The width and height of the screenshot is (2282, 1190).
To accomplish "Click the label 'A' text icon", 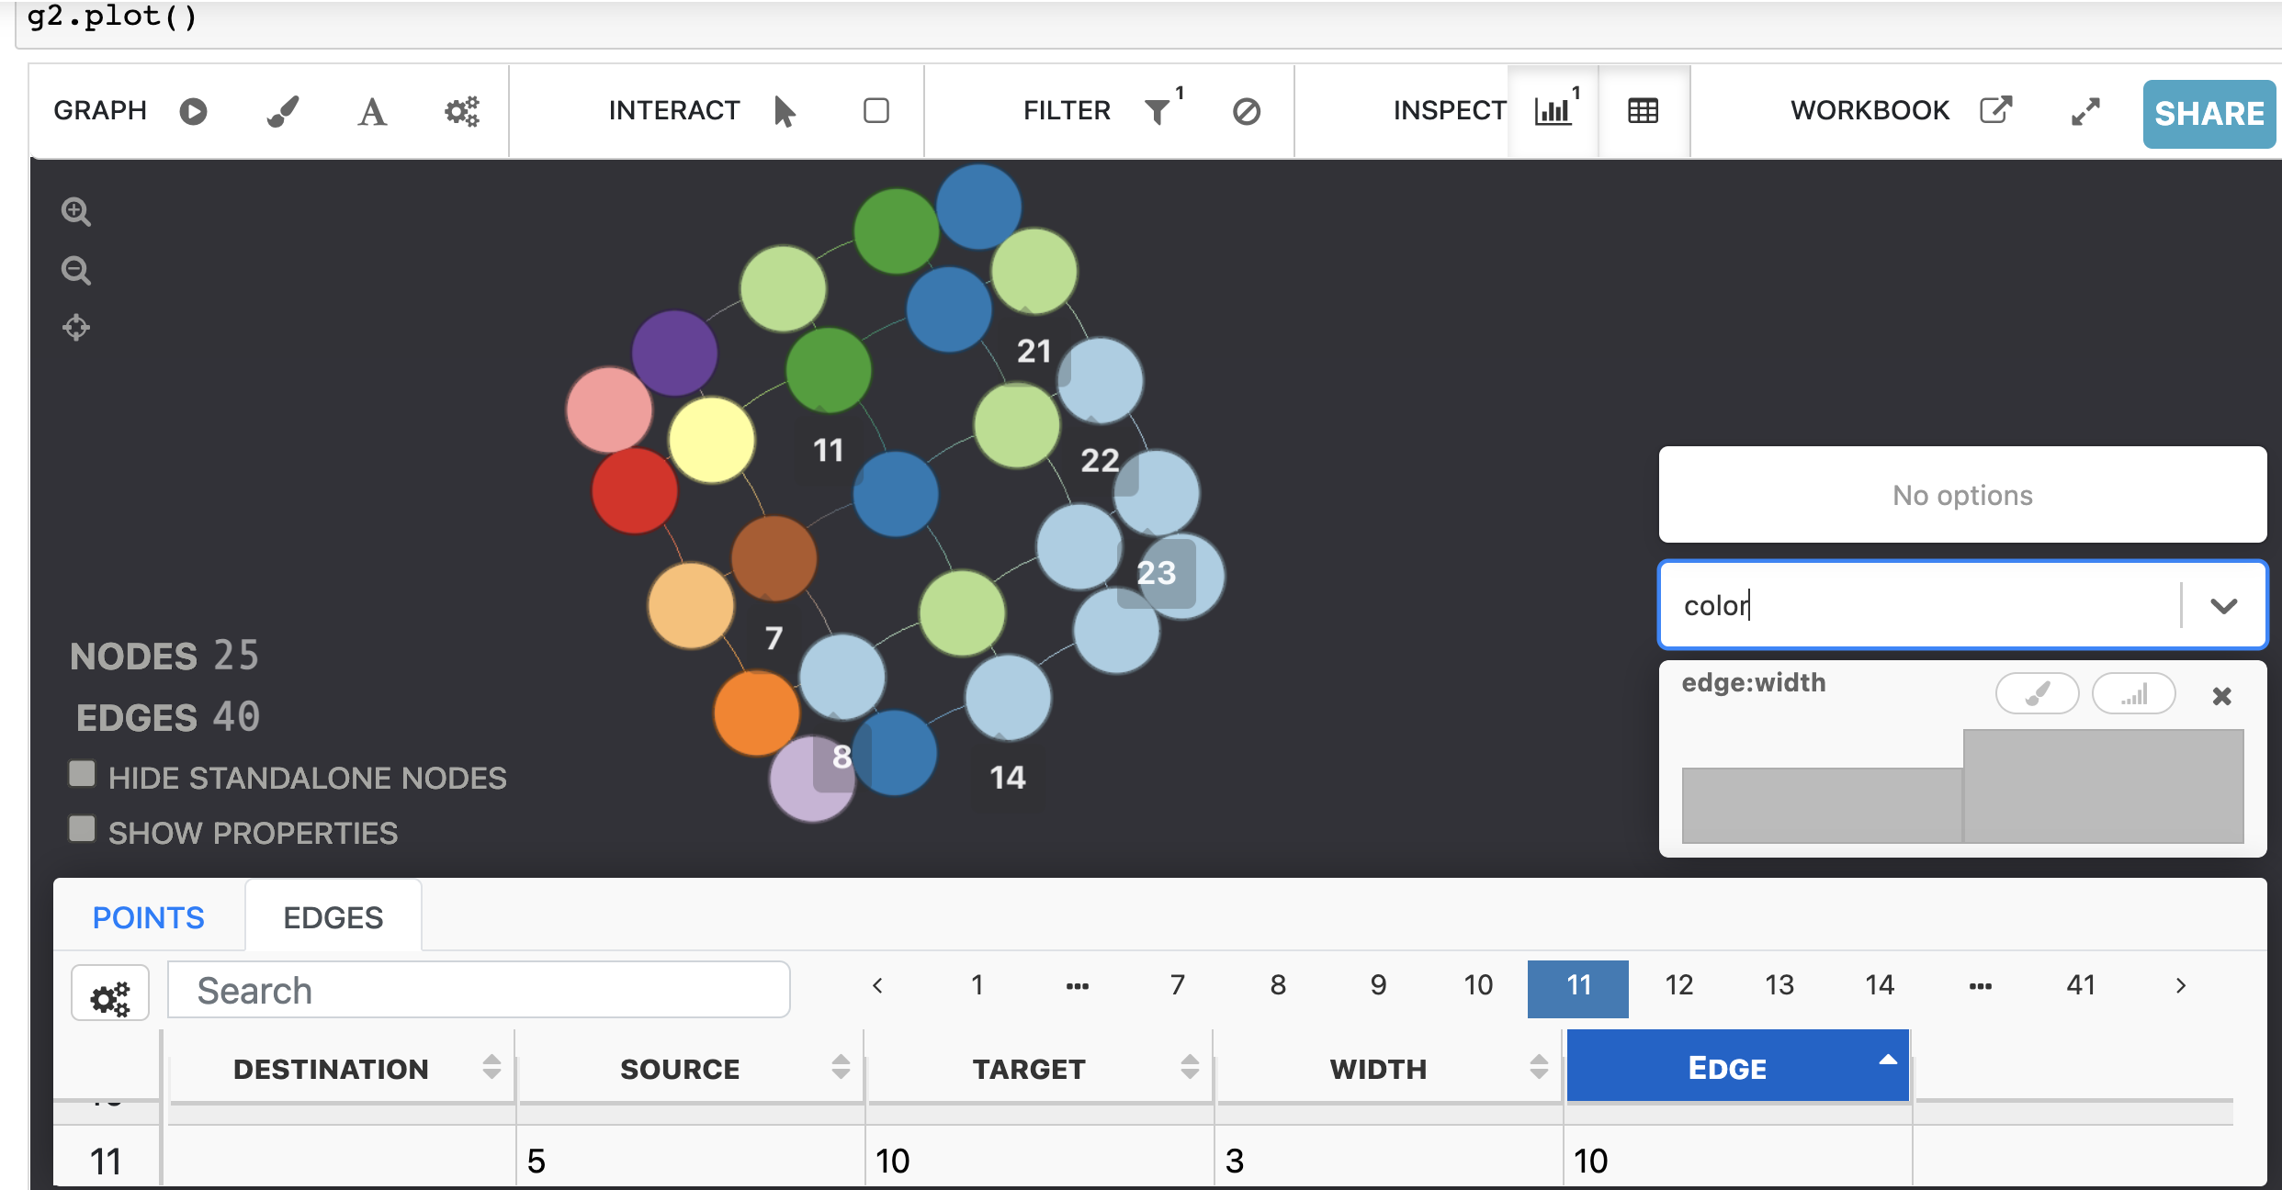I will (371, 112).
